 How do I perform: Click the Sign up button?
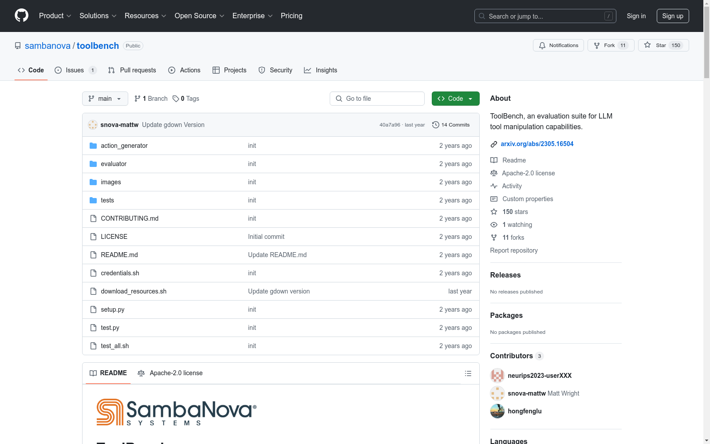[x=673, y=16]
